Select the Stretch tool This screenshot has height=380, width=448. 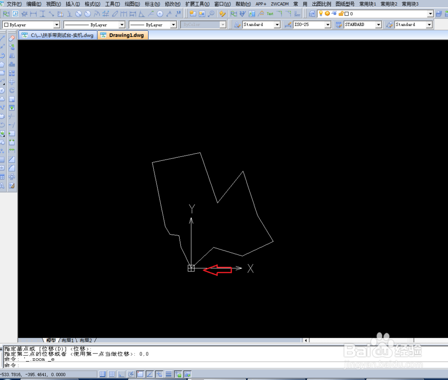(12, 108)
